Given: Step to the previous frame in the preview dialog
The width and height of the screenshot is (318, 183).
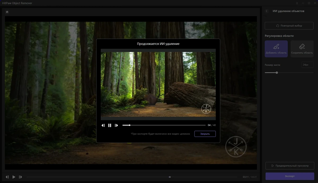Looking at the screenshot, I should (x=103, y=125).
